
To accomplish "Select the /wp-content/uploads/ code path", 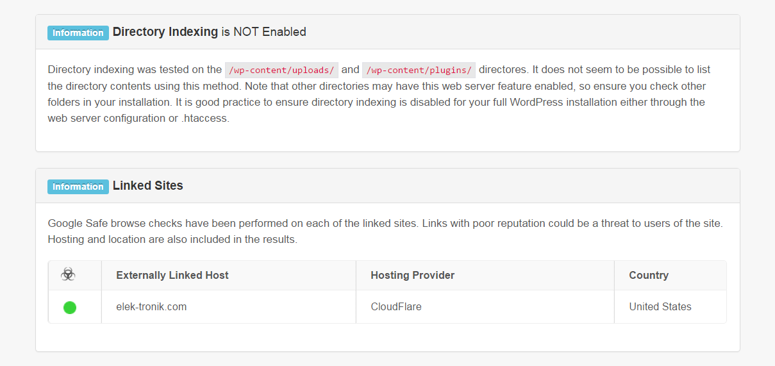I will [281, 70].
